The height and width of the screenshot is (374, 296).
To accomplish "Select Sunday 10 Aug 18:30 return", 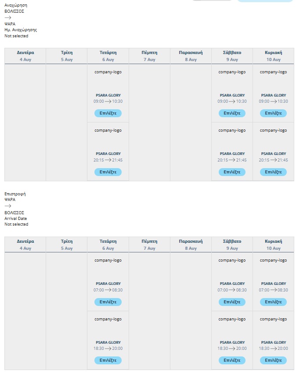I will [x=273, y=360].
